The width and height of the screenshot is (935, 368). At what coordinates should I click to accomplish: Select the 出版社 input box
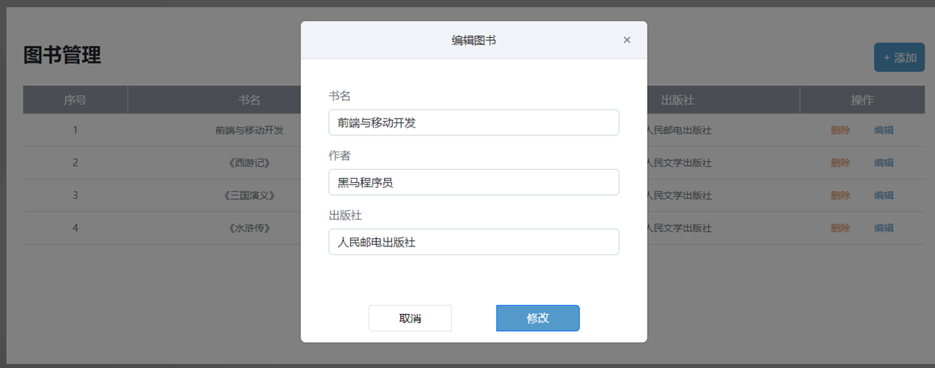tap(474, 242)
